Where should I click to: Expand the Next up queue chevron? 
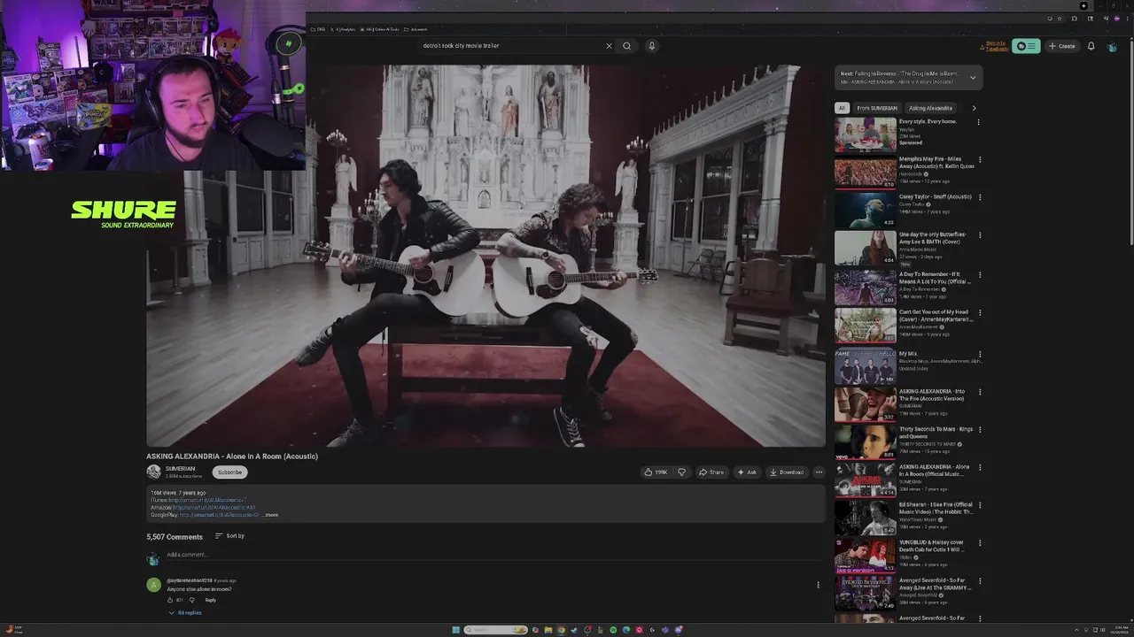(973, 78)
